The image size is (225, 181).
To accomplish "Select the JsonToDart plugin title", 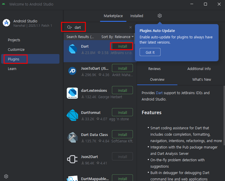I will point(95,68).
